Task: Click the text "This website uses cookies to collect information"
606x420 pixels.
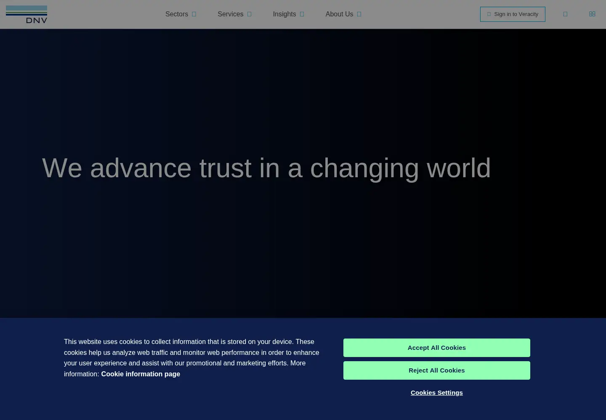Action: [135, 342]
